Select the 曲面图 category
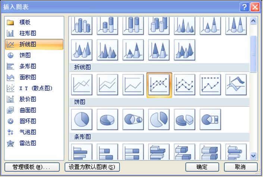The height and width of the screenshot is (177, 263). [x=34, y=110]
